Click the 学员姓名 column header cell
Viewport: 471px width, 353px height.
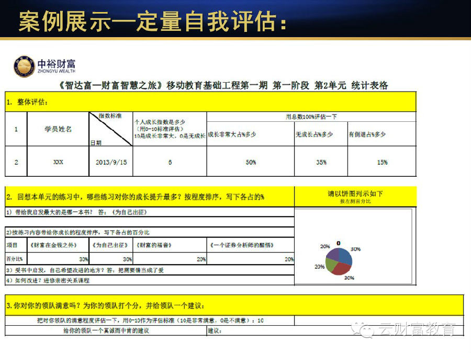[x=58, y=129]
